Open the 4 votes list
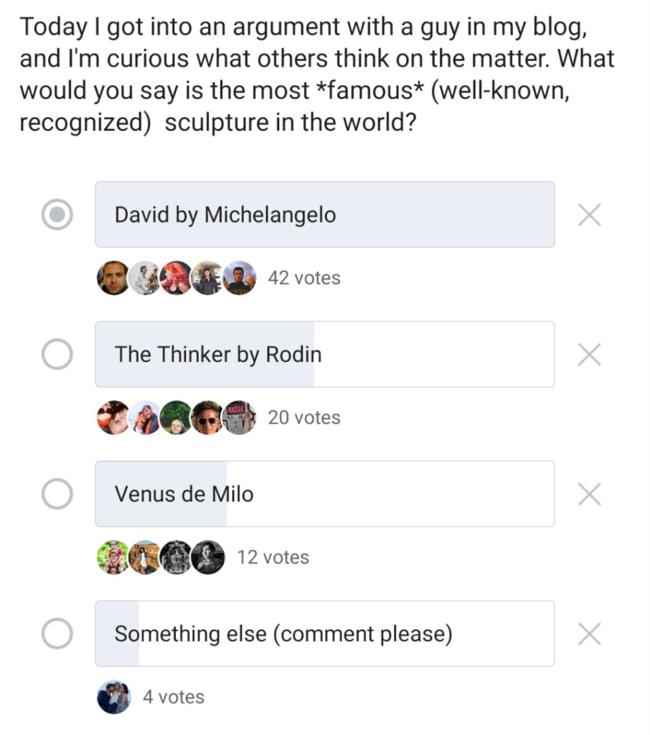The image size is (650, 735). click(174, 697)
